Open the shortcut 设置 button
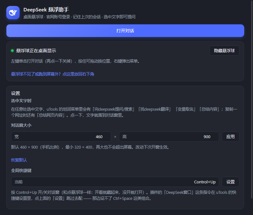This screenshot has width=253, height=215. pyautogui.click(x=231, y=182)
